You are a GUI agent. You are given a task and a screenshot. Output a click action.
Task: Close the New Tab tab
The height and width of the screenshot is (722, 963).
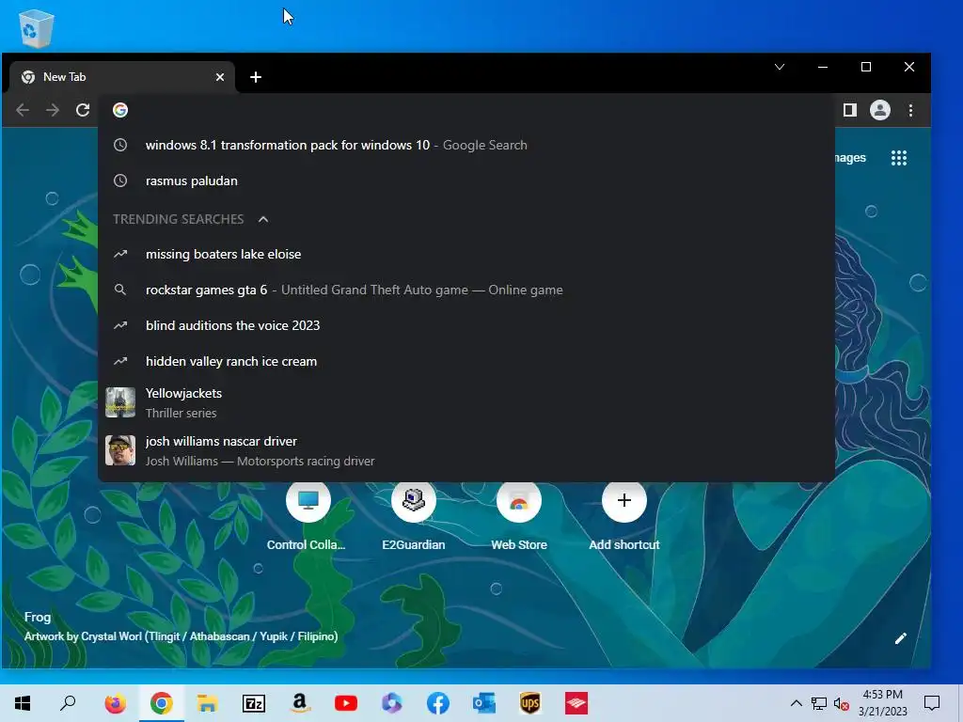[x=220, y=77]
